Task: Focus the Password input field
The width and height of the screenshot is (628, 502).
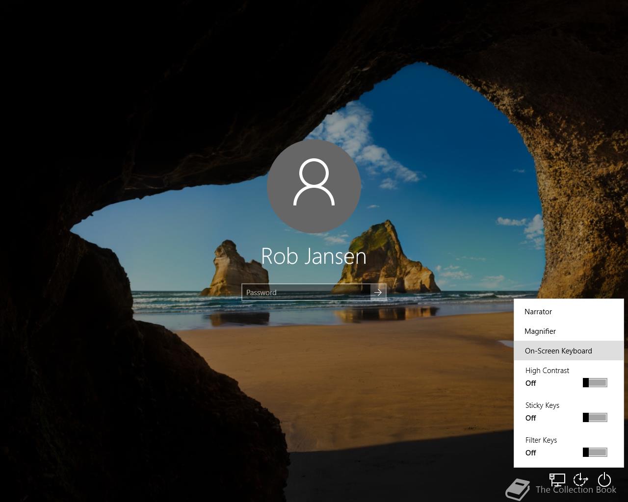Action: pyautogui.click(x=306, y=293)
